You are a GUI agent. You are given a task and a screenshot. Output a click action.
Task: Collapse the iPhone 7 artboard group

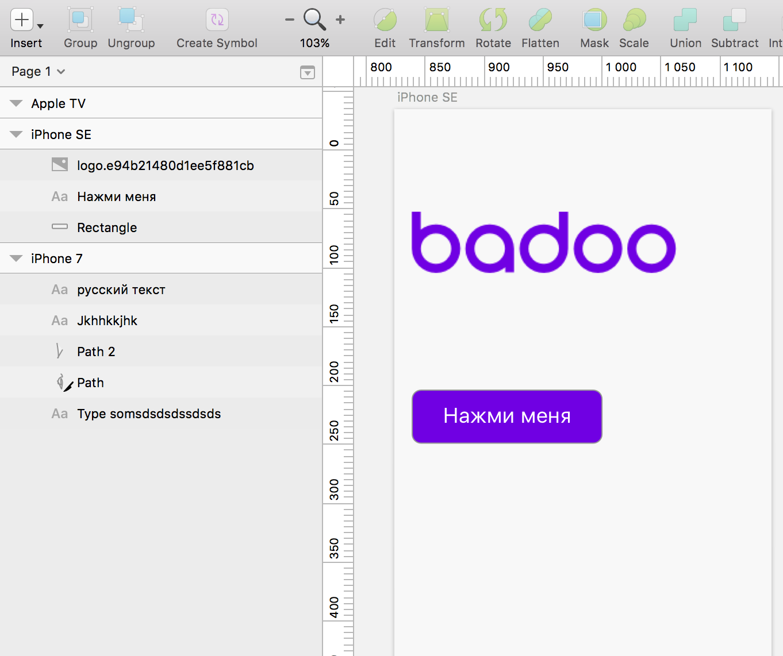coord(16,258)
